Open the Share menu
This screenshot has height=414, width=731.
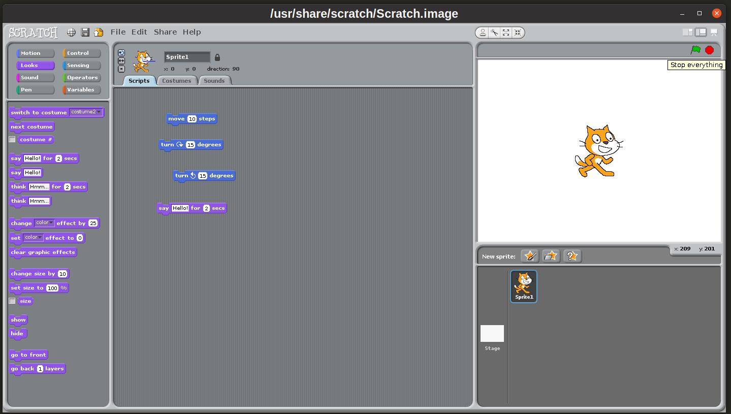coord(166,32)
